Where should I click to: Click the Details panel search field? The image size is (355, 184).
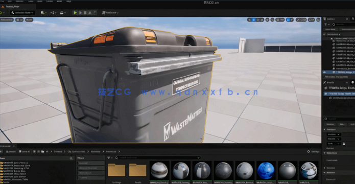(x=339, y=119)
